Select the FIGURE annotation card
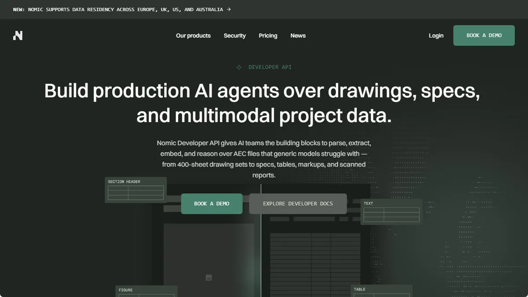Screen dimensions: 528x297 coord(146,291)
